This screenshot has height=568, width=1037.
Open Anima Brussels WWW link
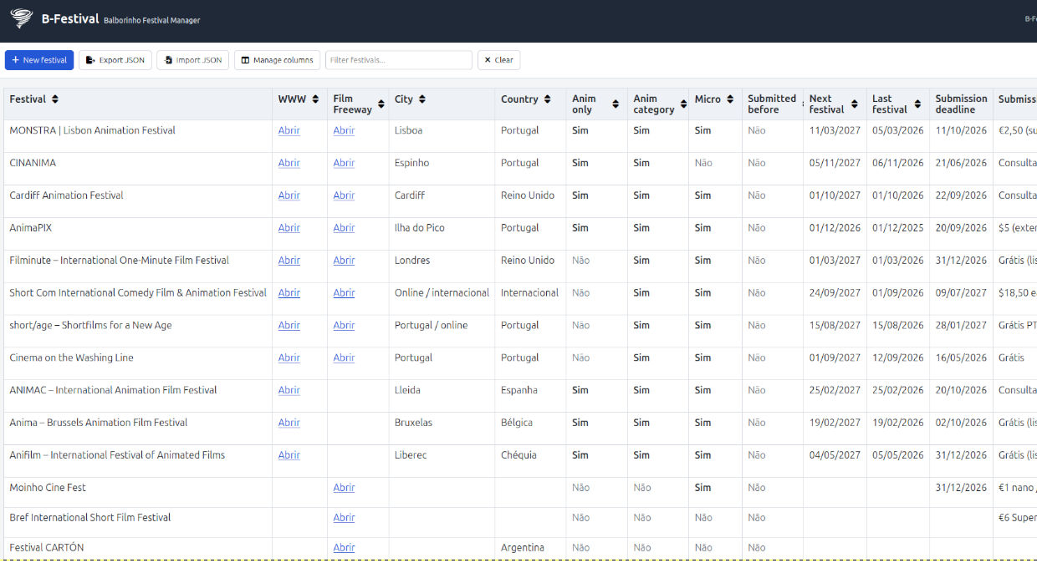pyautogui.click(x=289, y=423)
